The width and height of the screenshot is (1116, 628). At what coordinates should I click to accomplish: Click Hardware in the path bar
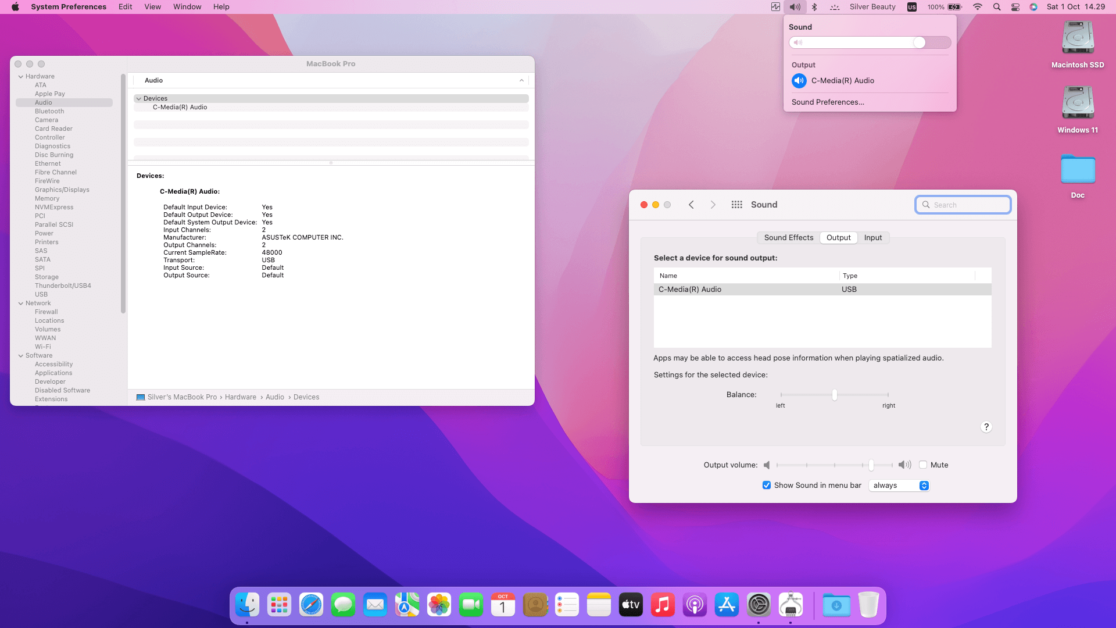click(240, 397)
